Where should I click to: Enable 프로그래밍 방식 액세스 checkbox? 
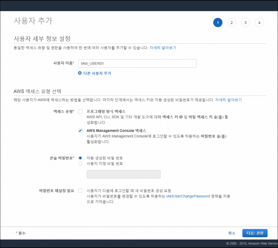click(80, 111)
